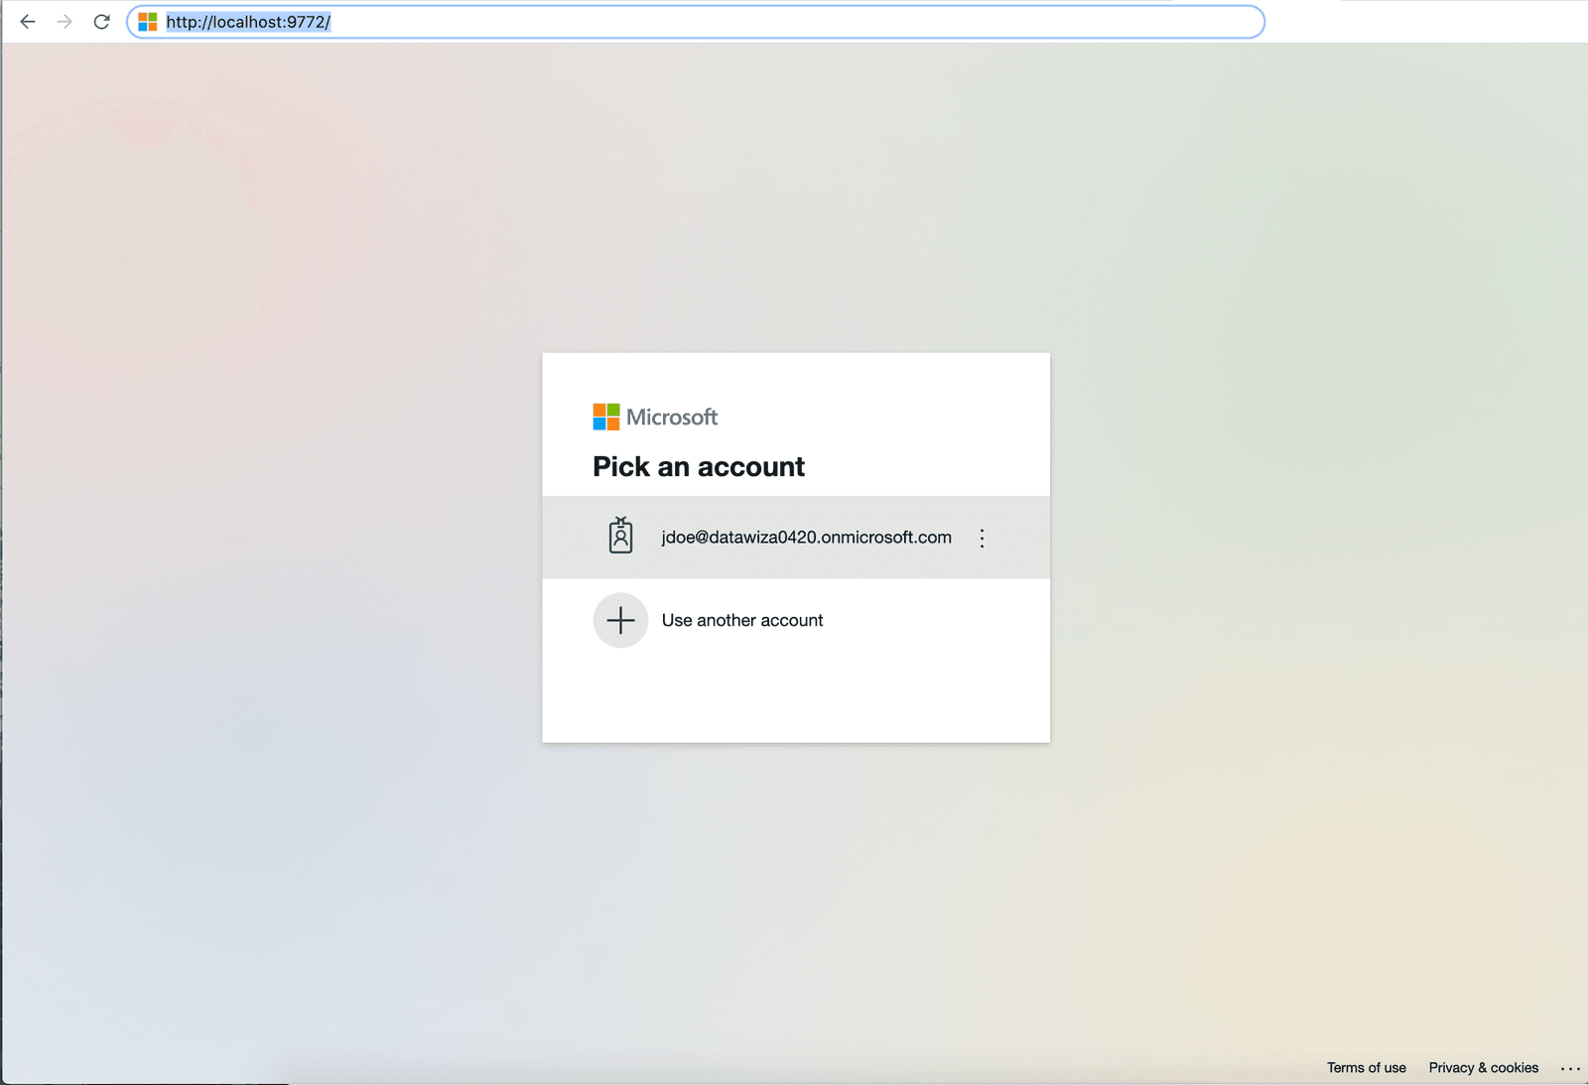1588x1085 pixels.
Task: Go back with the browser back arrow
Action: pyautogui.click(x=28, y=22)
